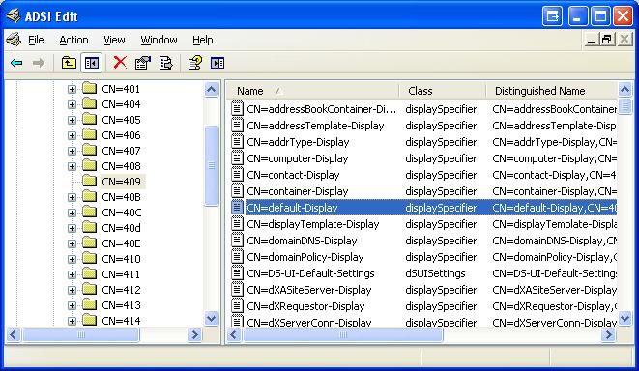Select the CN=container-Display entry
639x371 pixels.
tap(298, 191)
